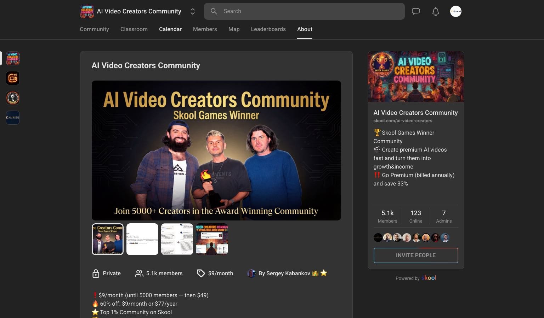Switch to the Classroom tab
This screenshot has width=544, height=318.
point(134,29)
